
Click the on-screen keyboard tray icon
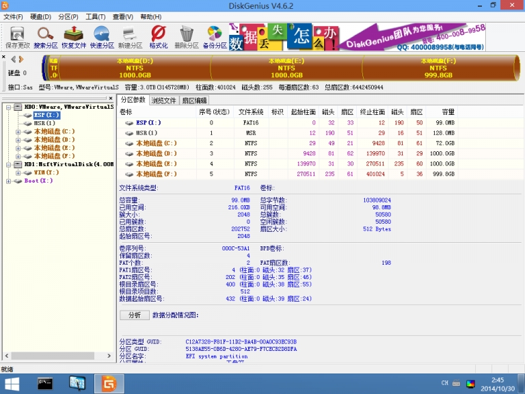[456, 383]
